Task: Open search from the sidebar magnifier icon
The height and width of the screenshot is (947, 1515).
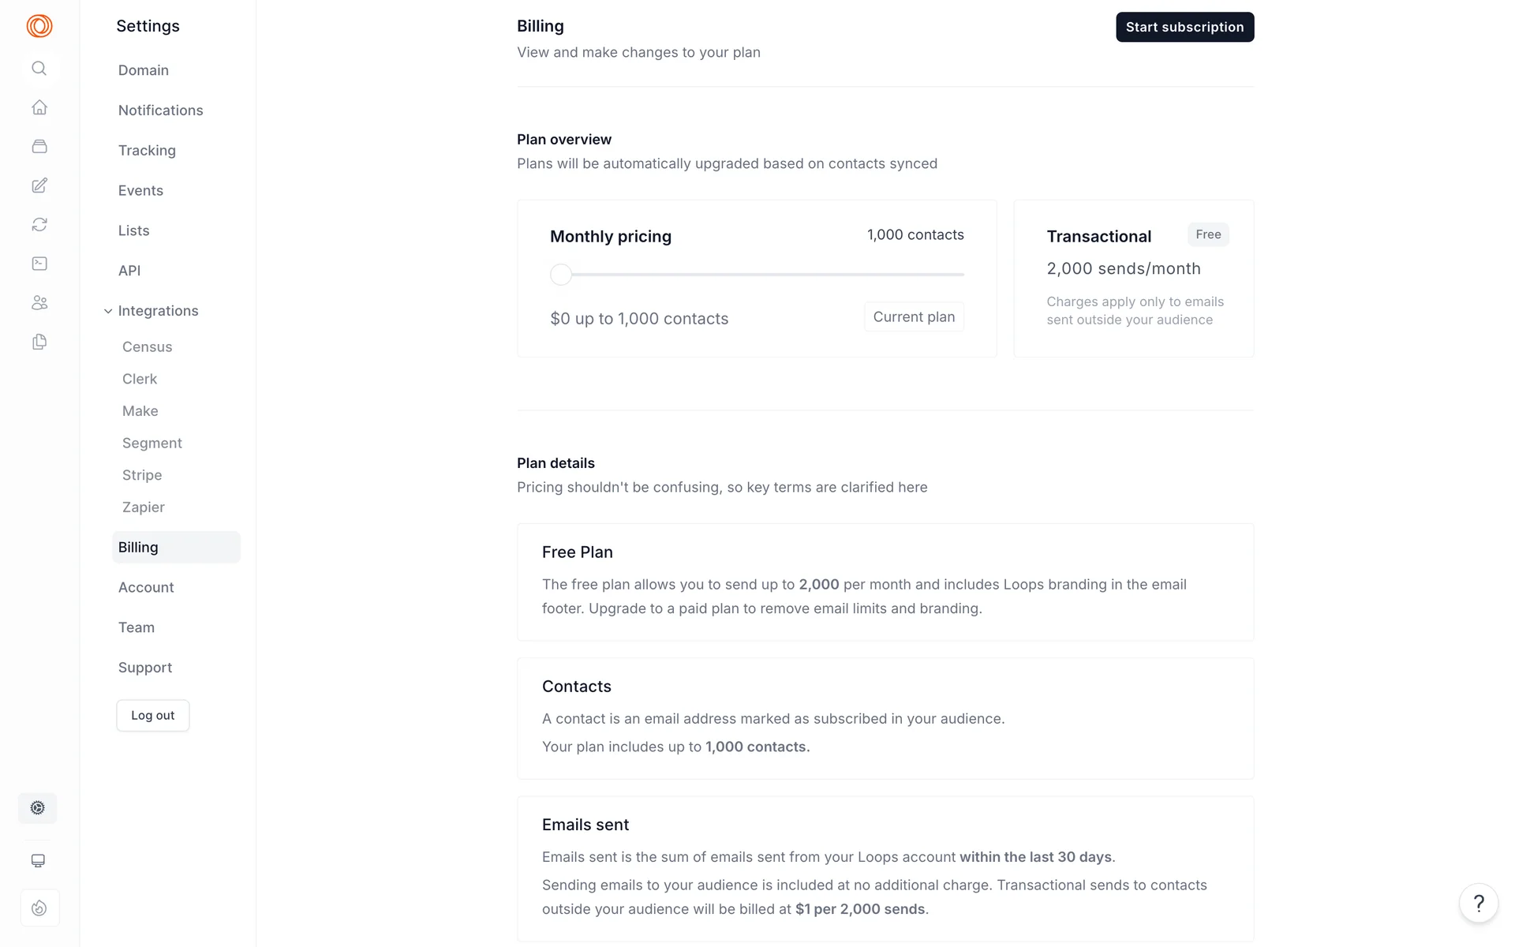Action: click(x=39, y=69)
